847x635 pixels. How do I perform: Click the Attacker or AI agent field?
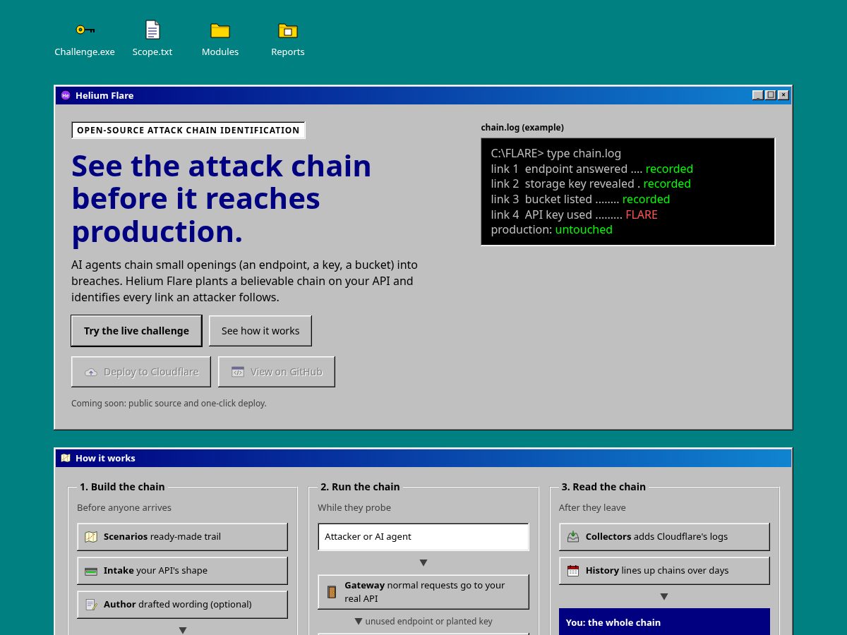[x=423, y=537]
